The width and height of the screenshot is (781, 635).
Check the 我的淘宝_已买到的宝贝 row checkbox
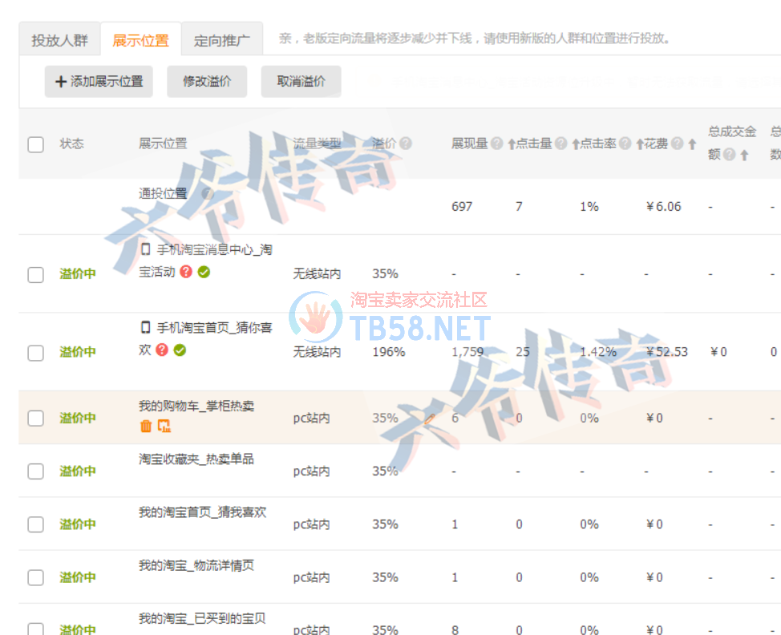pos(35,629)
